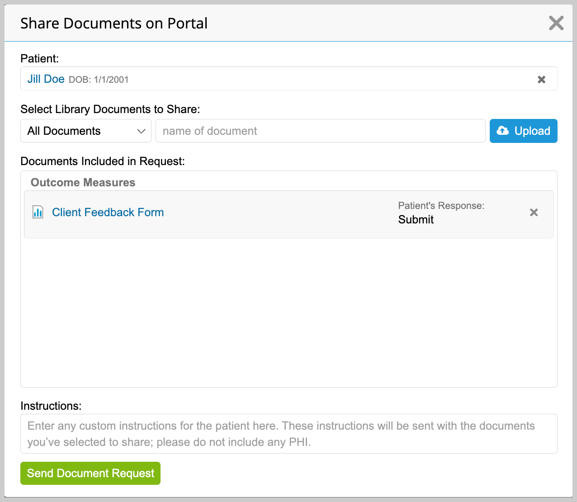The width and height of the screenshot is (577, 502).
Task: Click the Select Library Documents to Share label
Action: (110, 109)
